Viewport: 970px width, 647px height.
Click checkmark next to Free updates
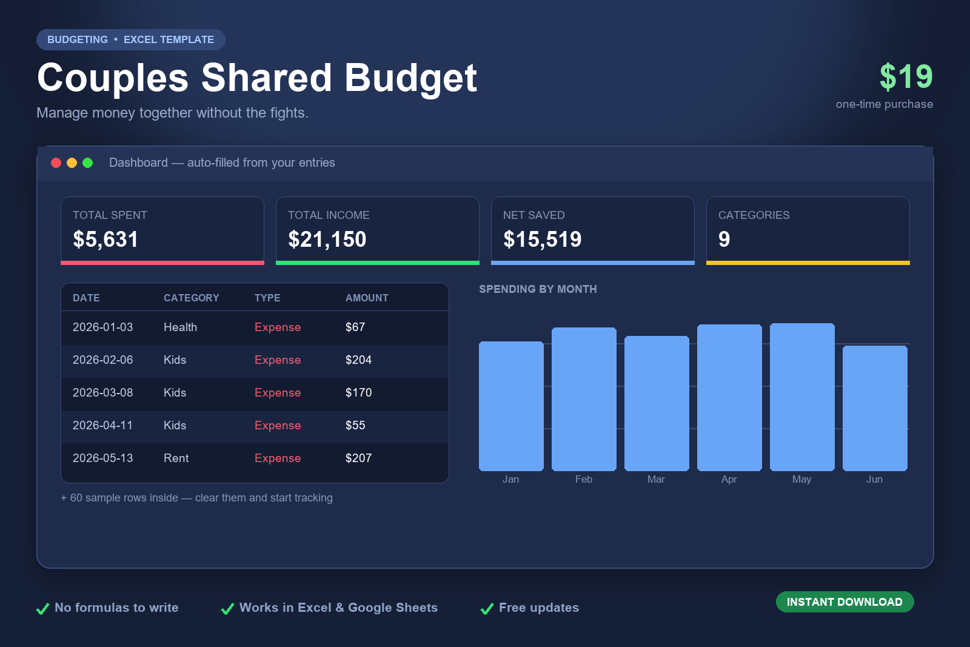(487, 608)
